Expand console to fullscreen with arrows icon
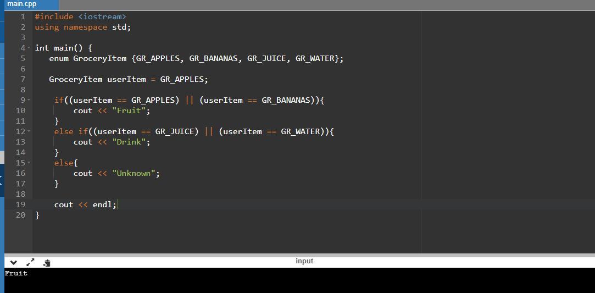The height and width of the screenshot is (293, 595). pos(30,263)
